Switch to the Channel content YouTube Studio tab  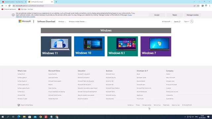14,2
